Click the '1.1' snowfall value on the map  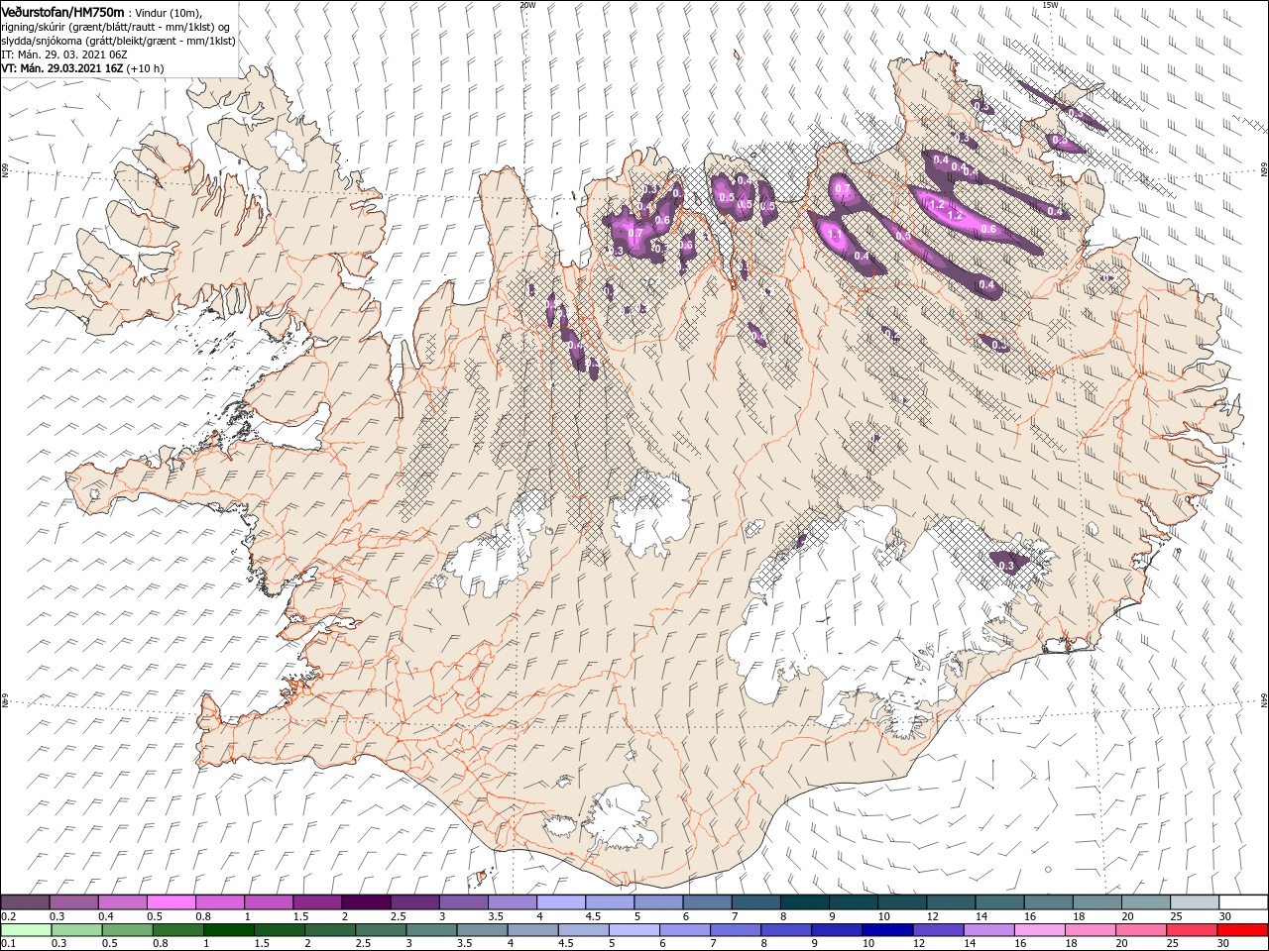834,235
